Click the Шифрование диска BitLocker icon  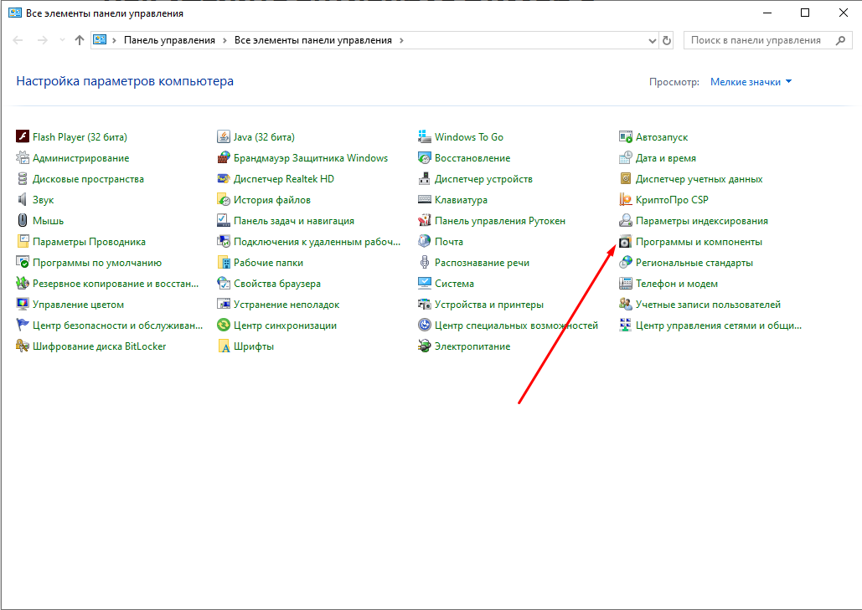[x=23, y=346]
